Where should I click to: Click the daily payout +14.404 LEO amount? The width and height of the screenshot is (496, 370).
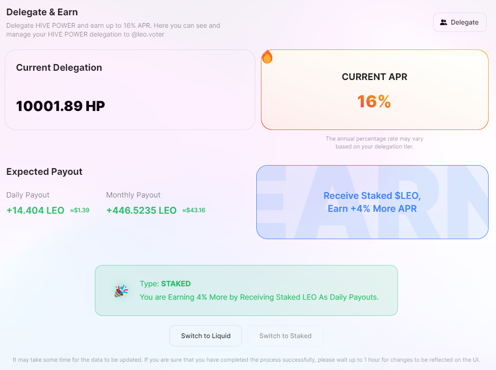(x=36, y=210)
